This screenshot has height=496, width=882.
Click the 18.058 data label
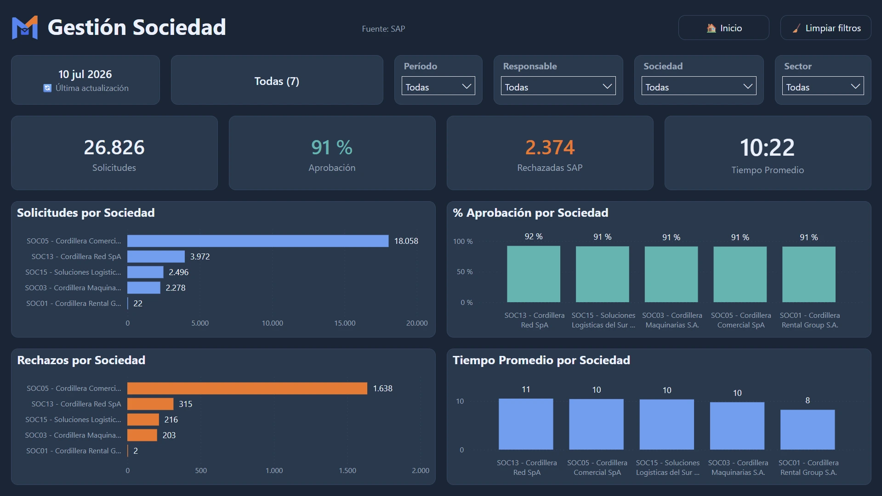[406, 241]
